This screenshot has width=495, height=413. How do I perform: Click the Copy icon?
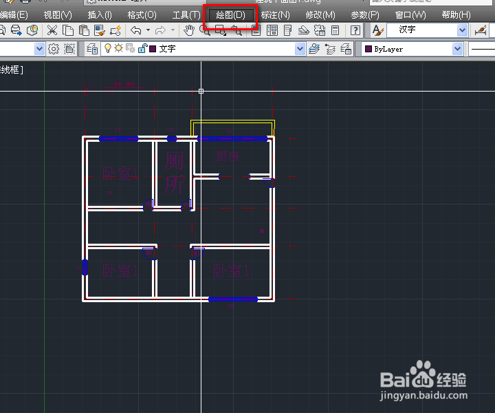click(x=68, y=31)
